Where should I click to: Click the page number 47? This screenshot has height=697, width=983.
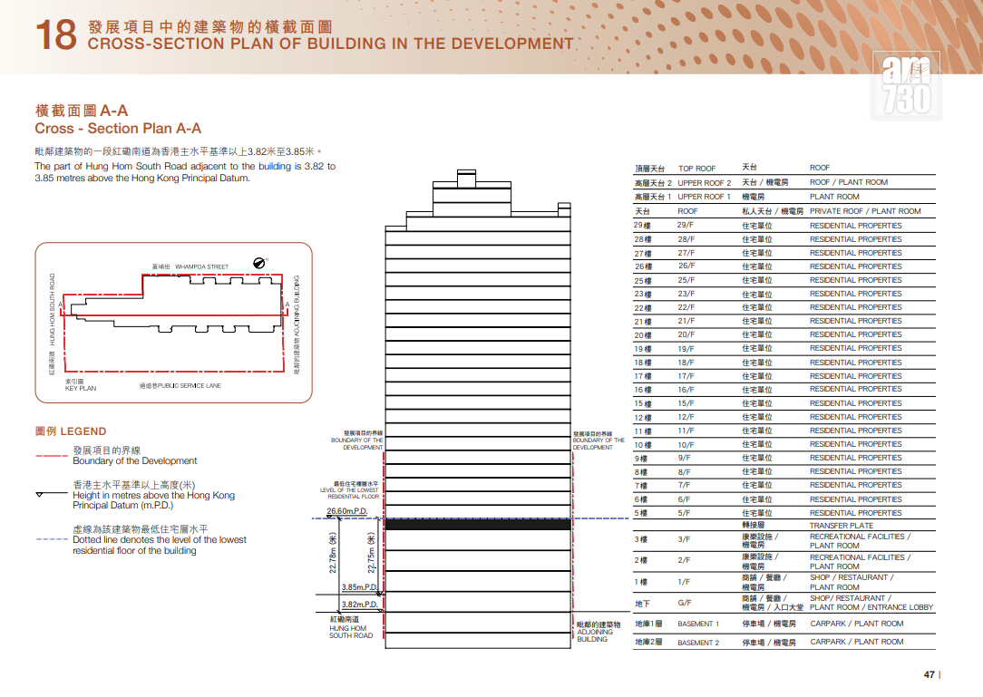[929, 674]
